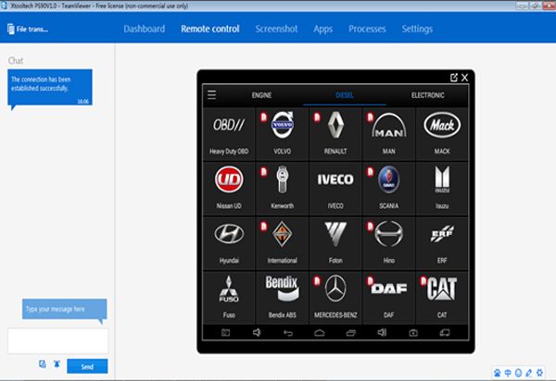The image size is (556, 381).
Task: Open the Fuso brand tile
Action: tap(229, 298)
